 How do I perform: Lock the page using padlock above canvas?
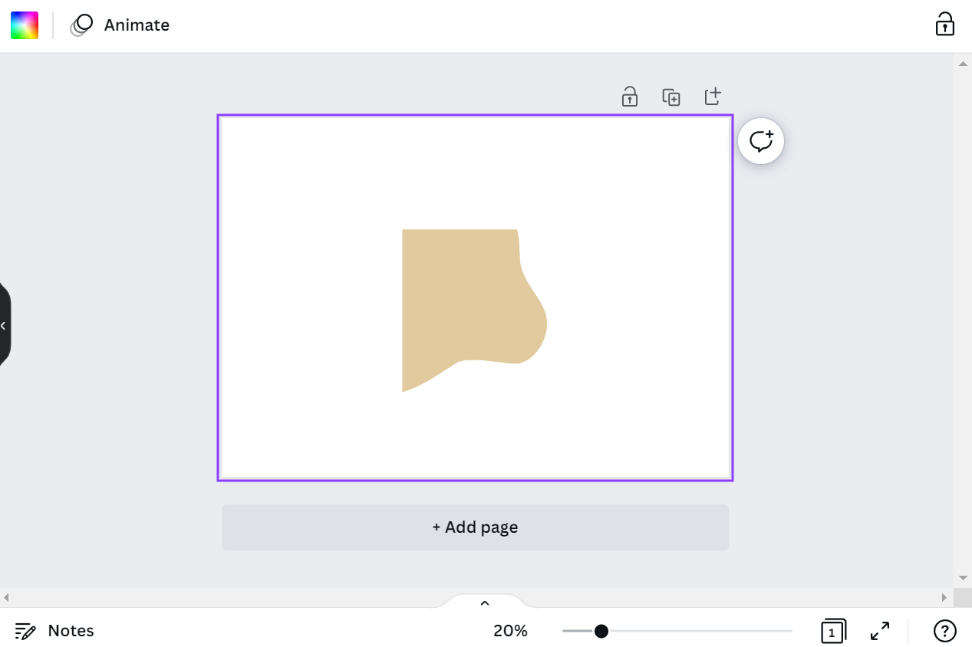tap(630, 97)
